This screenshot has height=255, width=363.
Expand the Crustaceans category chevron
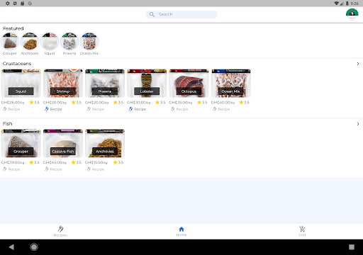click(358, 64)
